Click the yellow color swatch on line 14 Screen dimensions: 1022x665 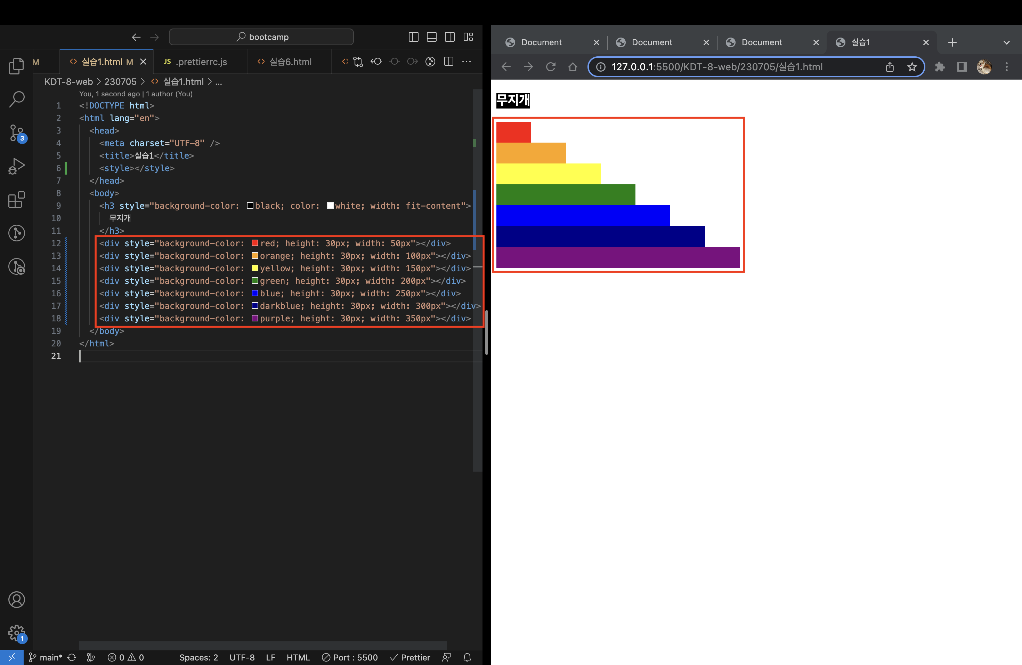click(255, 268)
